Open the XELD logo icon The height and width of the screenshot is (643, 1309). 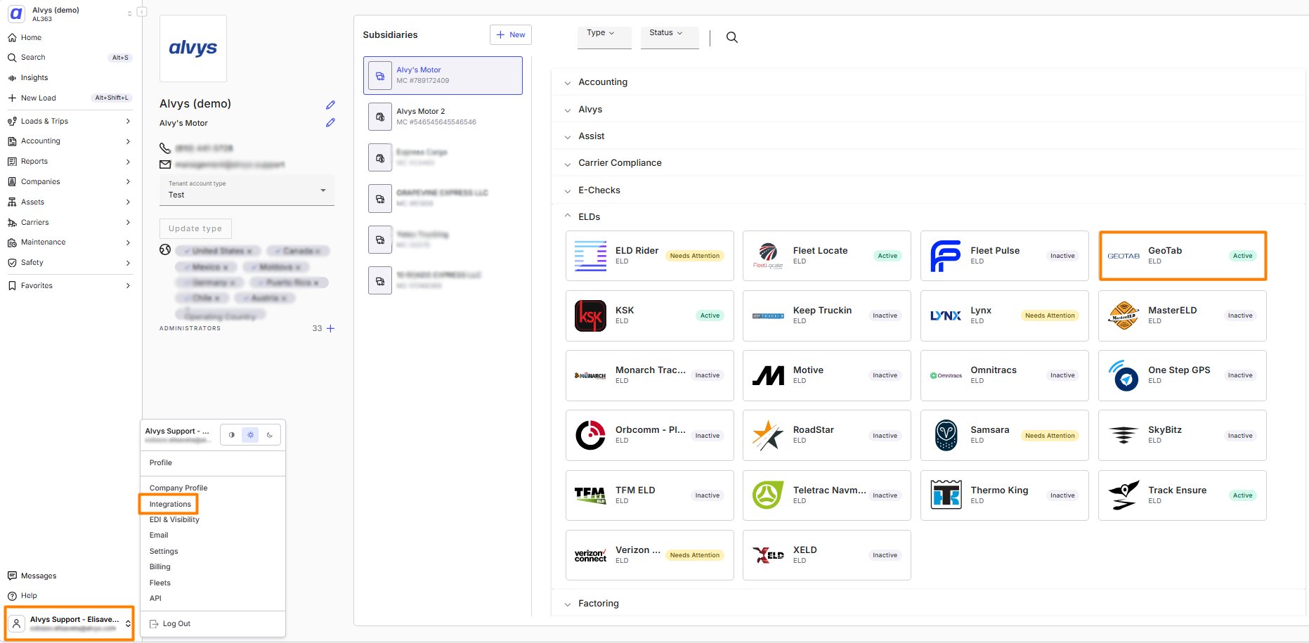tap(768, 555)
